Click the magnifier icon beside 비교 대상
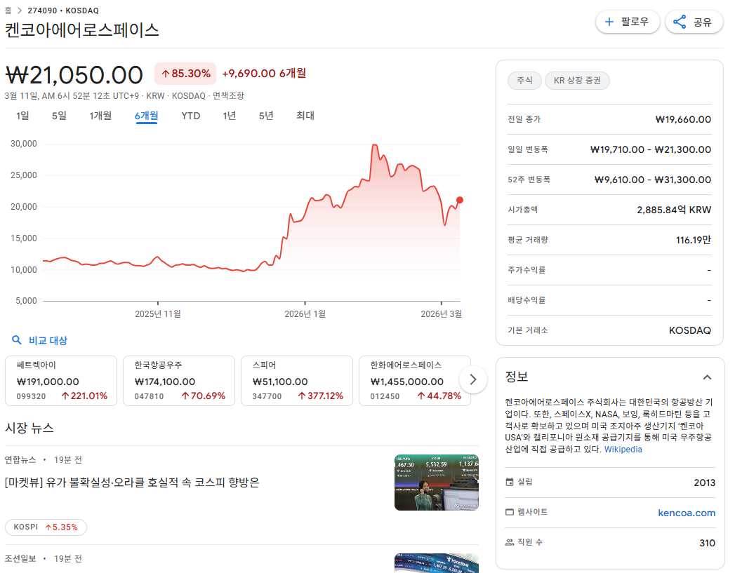Viewport: 735px width, 573px height. 16,340
